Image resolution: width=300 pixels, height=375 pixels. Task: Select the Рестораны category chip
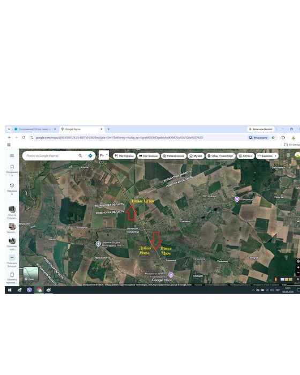[124, 156]
